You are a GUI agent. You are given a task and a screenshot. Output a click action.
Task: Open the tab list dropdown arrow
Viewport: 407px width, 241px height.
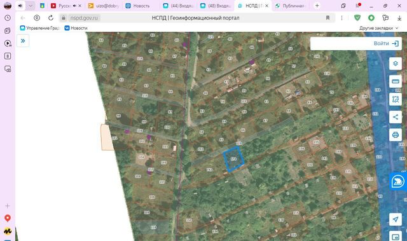click(x=31, y=6)
